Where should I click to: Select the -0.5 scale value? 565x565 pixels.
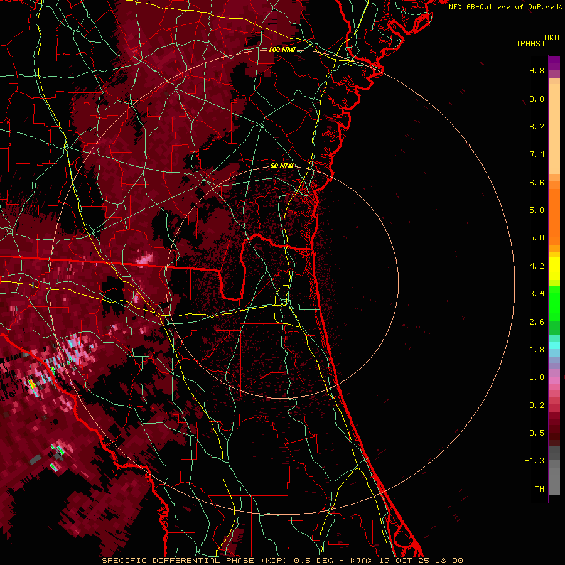click(534, 433)
